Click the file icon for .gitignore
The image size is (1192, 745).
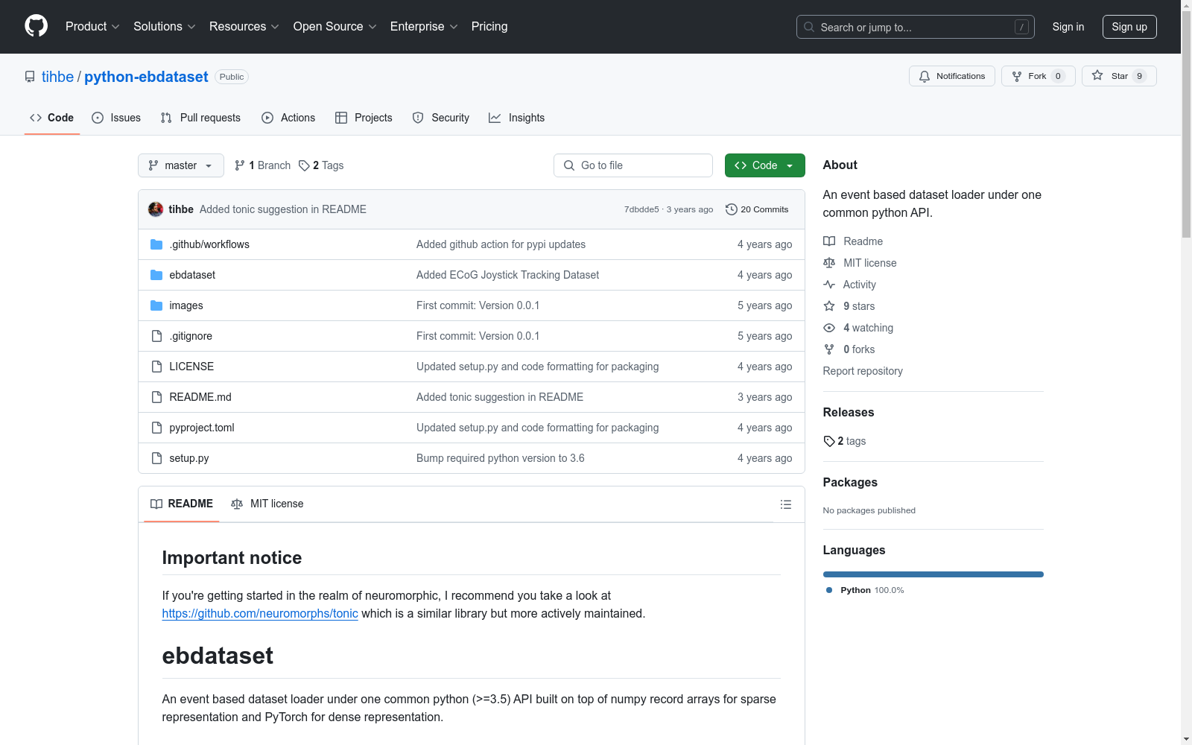coord(156,336)
